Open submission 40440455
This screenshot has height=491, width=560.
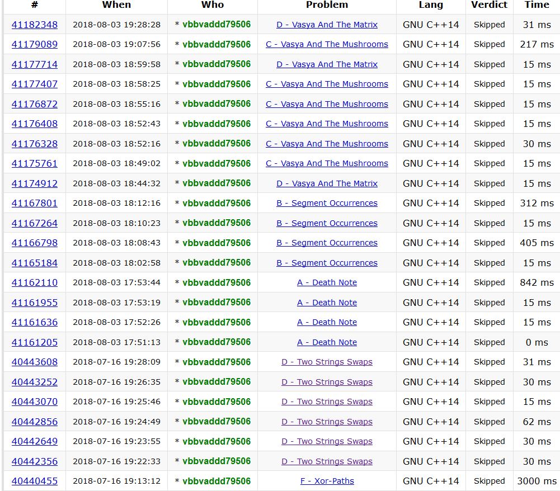(35, 481)
